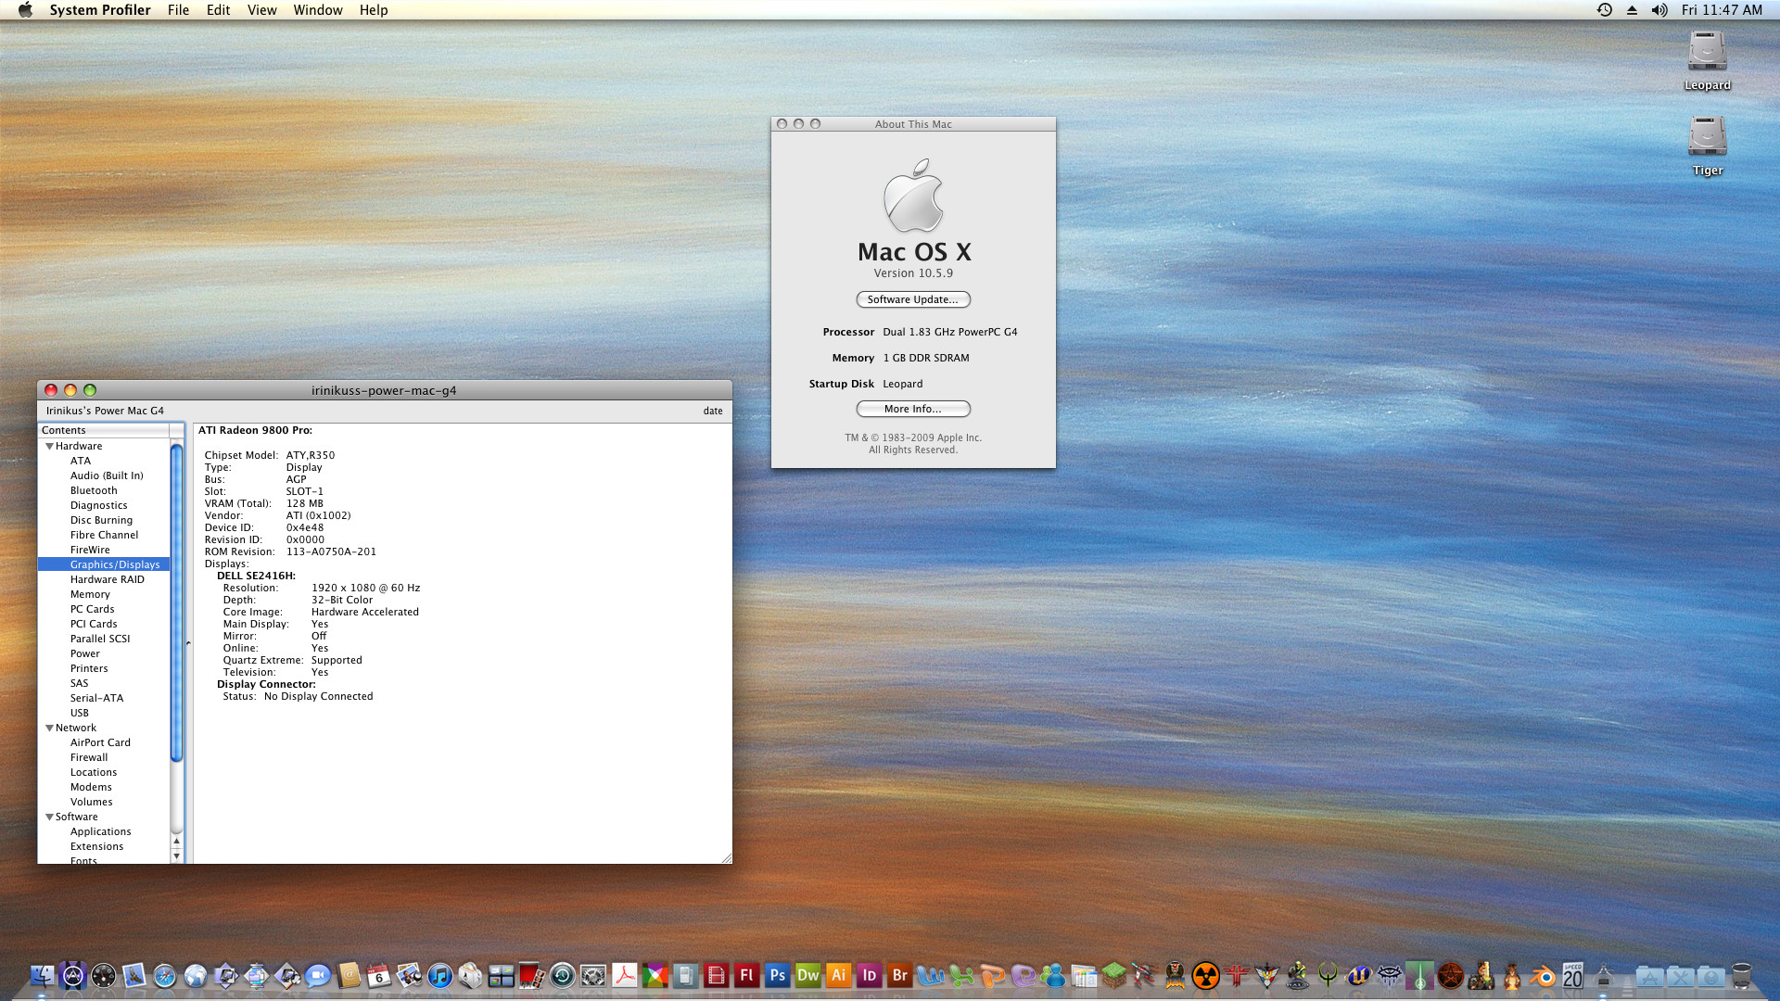Open the Minecraft grass block icon

[1113, 975]
